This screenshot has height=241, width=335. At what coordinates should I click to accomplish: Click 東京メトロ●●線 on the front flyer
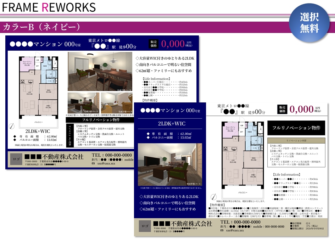tap(233, 106)
